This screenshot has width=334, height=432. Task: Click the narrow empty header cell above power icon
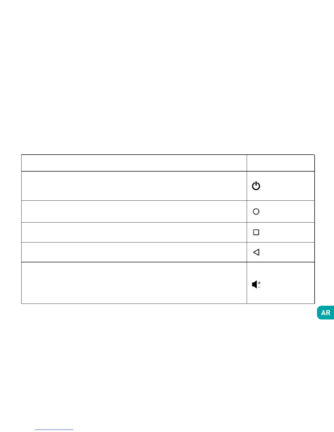pyautogui.click(x=281, y=163)
